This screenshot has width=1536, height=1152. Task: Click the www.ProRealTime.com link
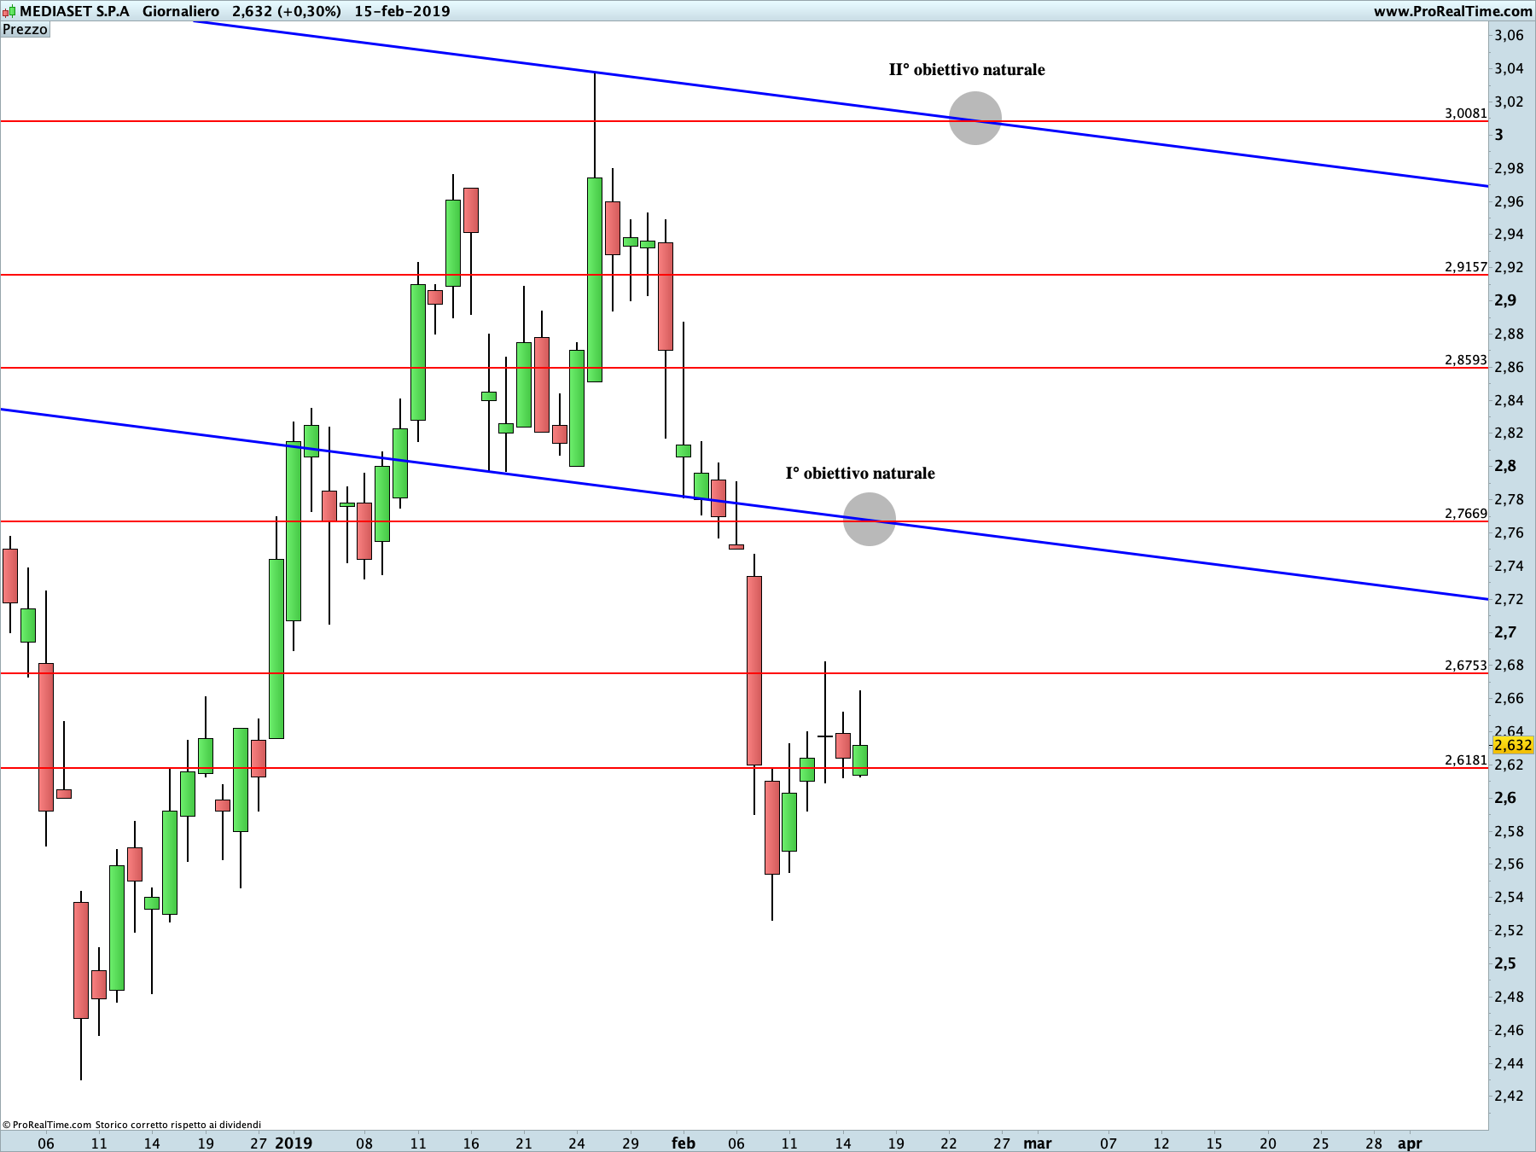(1452, 11)
